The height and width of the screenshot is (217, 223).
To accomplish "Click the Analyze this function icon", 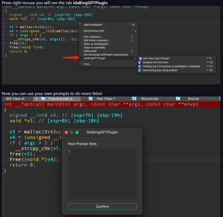I will tap(140, 62).
